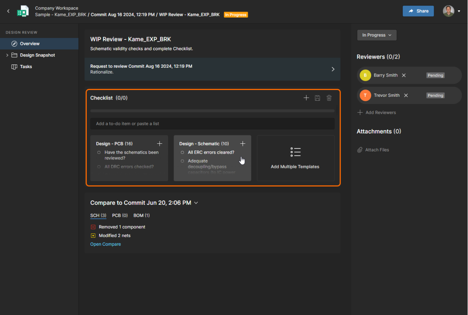Image resolution: width=468 pixels, height=315 pixels.
Task: Click Attach Files paperclip link
Action: pos(373,150)
